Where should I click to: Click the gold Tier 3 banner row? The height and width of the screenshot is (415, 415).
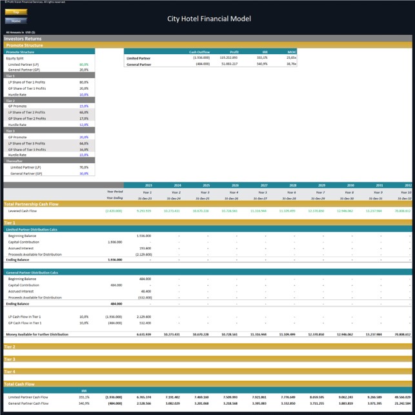208,359
